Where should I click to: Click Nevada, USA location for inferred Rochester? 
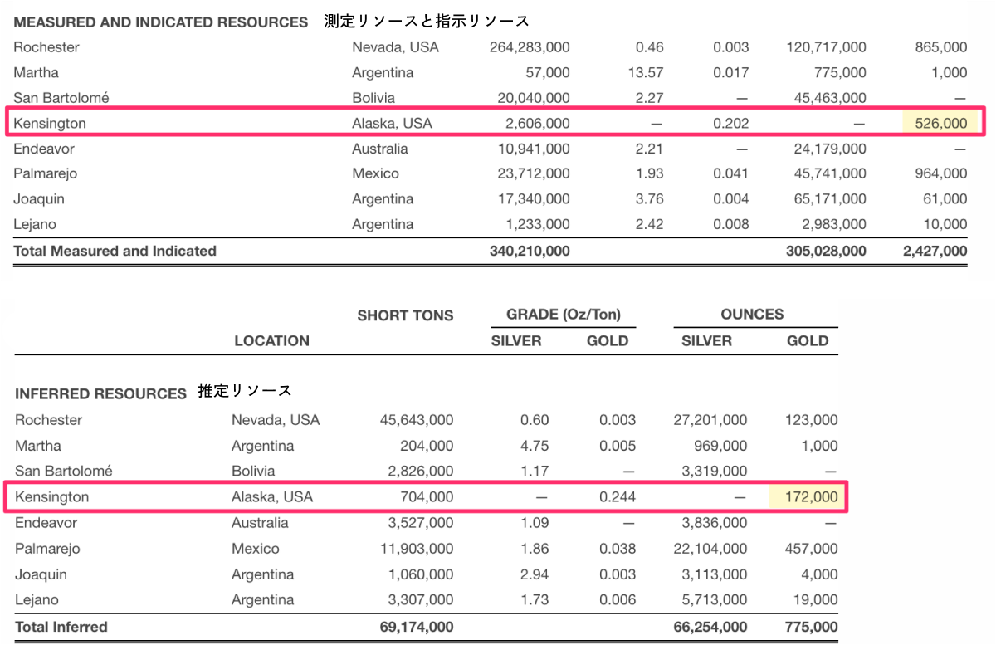pyautogui.click(x=276, y=420)
